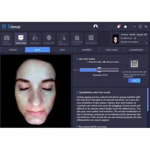Image resolution: width=150 pixels, height=150 pixels.
Task: Go to the home screen icon
Action: [x=125, y=27]
